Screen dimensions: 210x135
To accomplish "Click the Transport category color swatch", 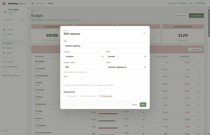I will 36,126.
